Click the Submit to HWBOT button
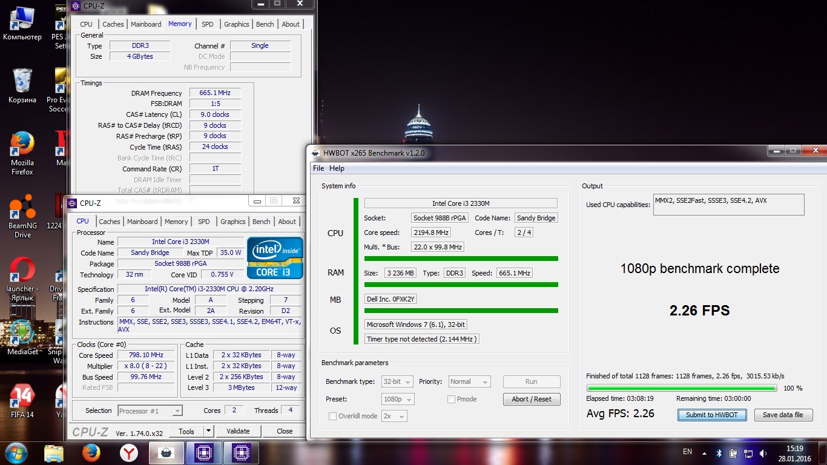827x465 pixels. coord(712,415)
